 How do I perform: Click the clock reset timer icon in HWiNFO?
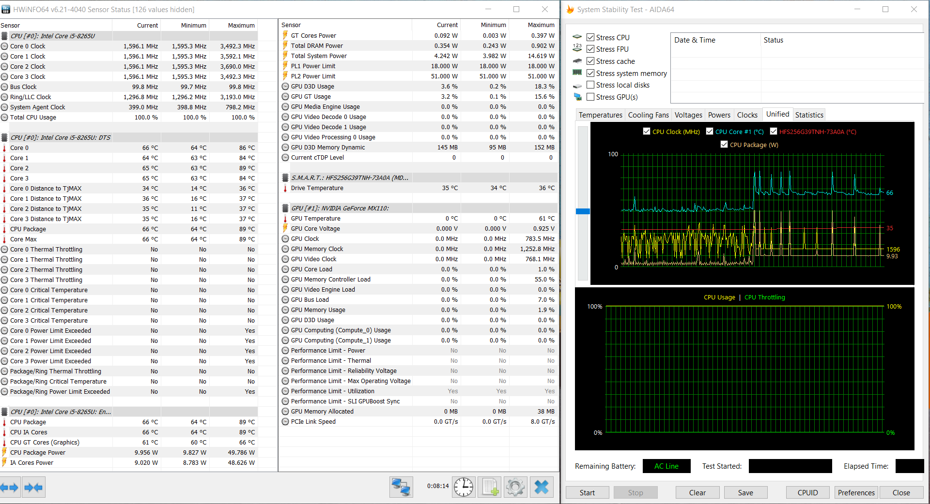pos(464,487)
